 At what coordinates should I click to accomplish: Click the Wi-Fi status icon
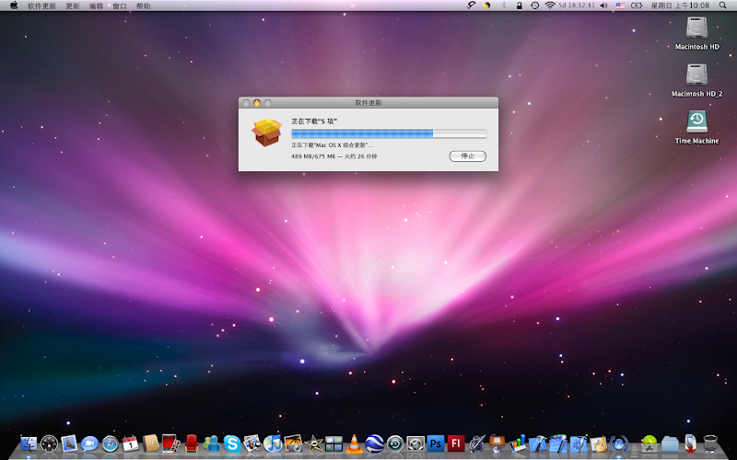click(x=549, y=6)
